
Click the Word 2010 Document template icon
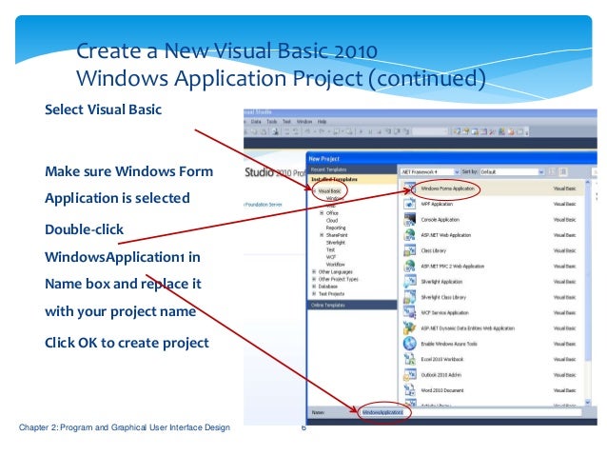(x=409, y=390)
